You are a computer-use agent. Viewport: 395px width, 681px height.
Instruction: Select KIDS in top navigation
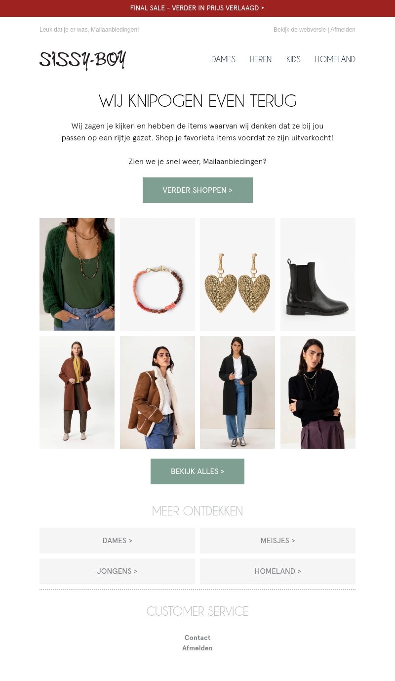click(x=293, y=59)
